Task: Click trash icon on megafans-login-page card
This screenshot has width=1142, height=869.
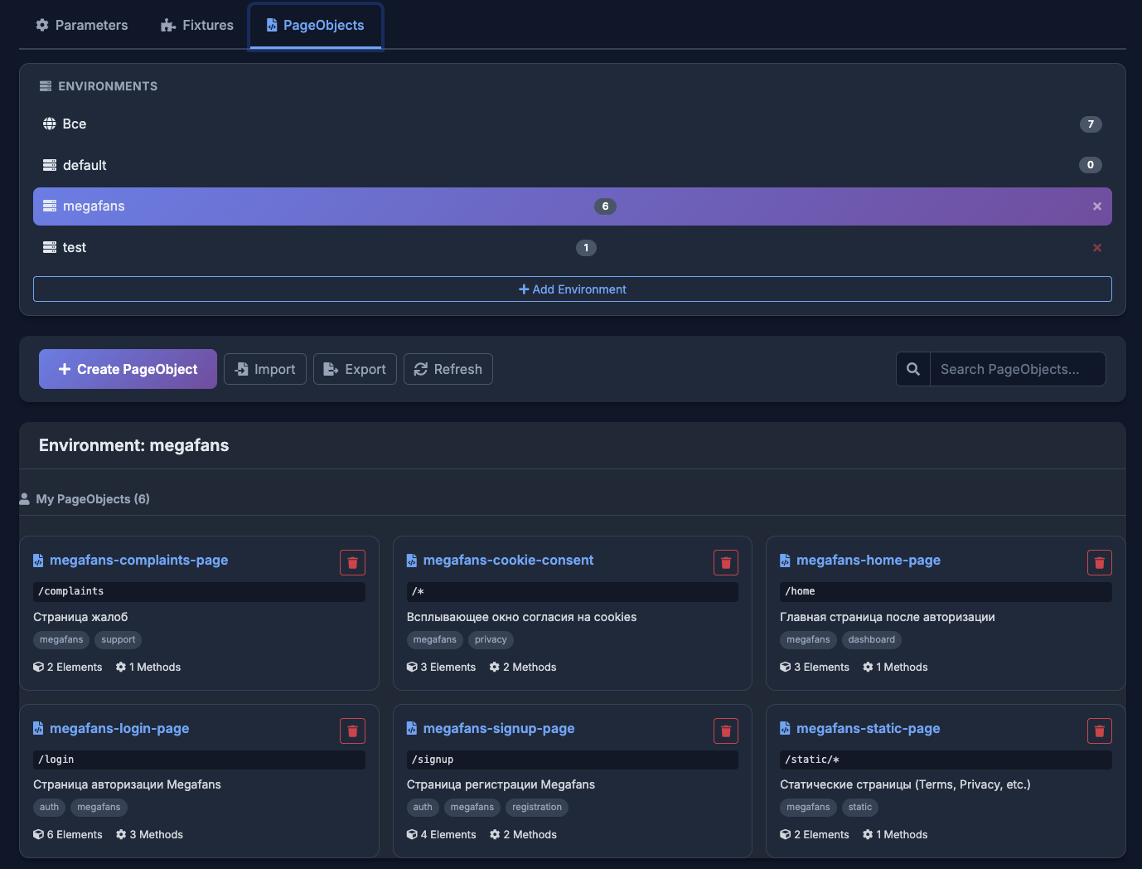Action: (352, 731)
